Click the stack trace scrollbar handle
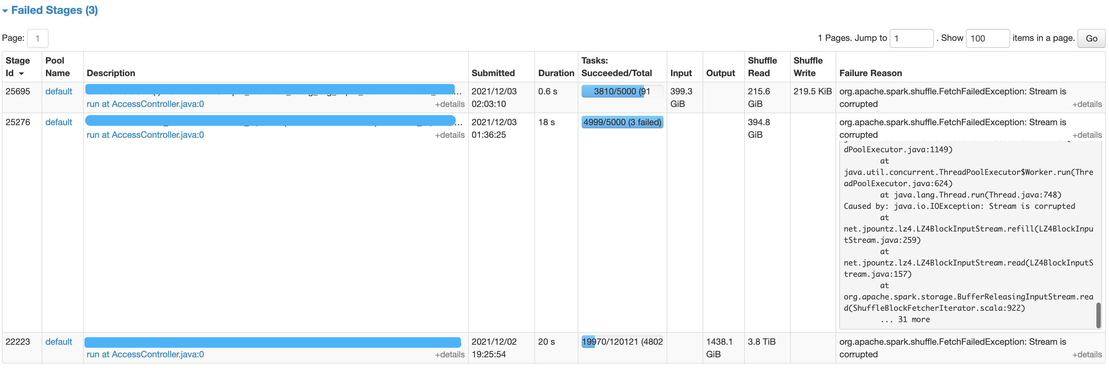 [1098, 315]
